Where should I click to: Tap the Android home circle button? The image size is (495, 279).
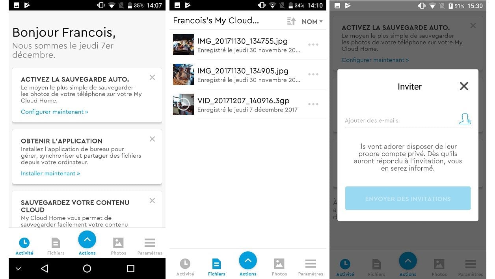(87, 268)
